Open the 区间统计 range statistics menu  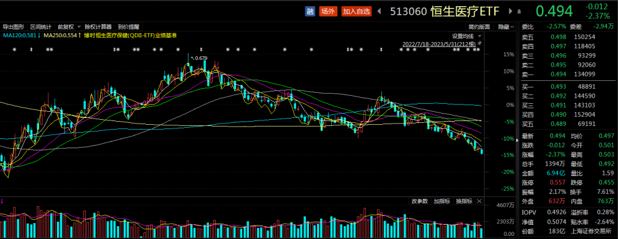point(41,27)
